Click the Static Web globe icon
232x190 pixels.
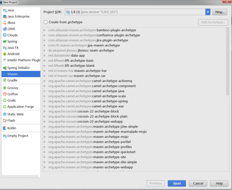[x=5, y=114]
